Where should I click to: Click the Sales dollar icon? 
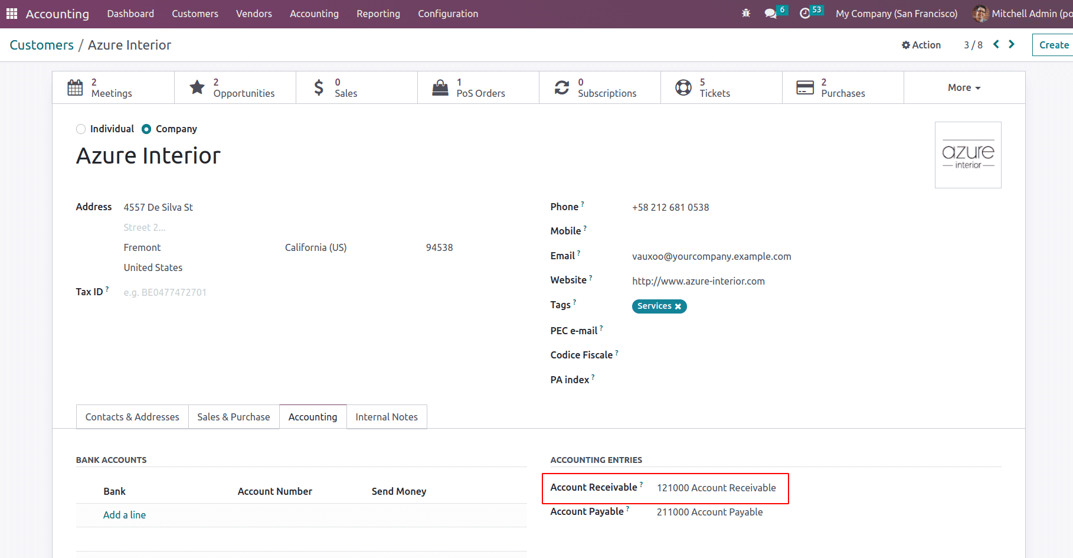click(x=319, y=87)
